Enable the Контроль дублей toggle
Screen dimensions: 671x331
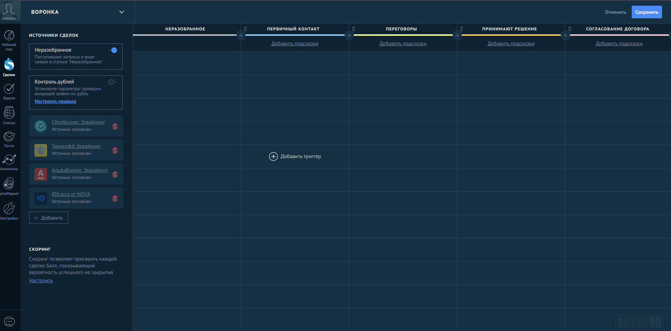[112, 82]
